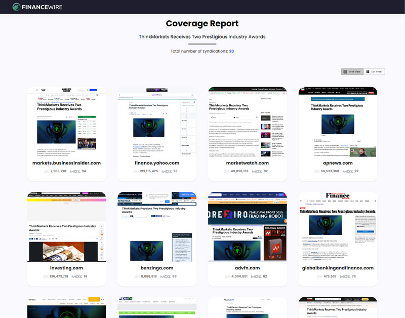Click the visitor count 8,068,818
Image resolution: width=405 pixels, height=318 pixels.
pyautogui.click(x=149, y=276)
